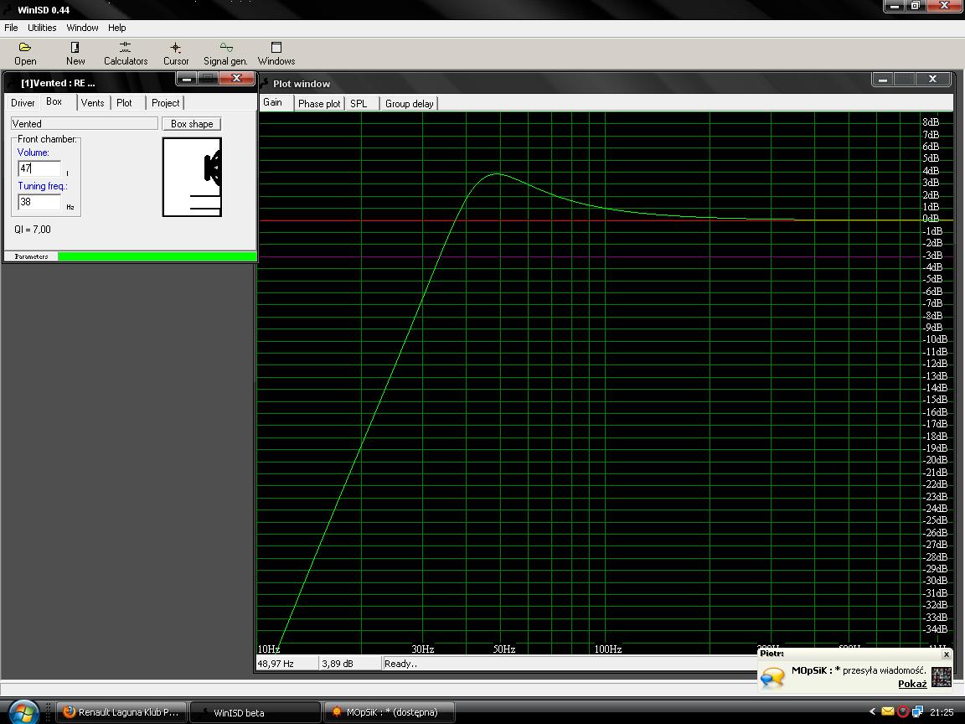Click the Open file toolbar icon

point(25,53)
